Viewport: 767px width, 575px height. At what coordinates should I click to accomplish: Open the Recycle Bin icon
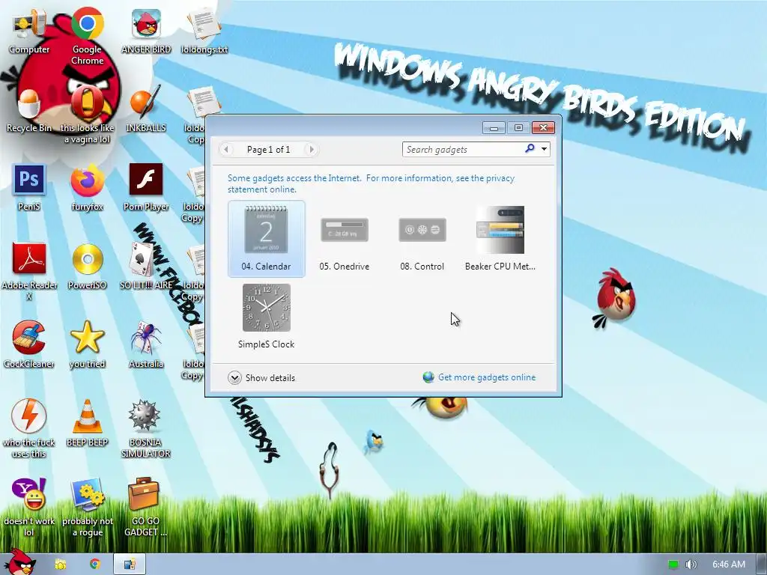pyautogui.click(x=29, y=110)
